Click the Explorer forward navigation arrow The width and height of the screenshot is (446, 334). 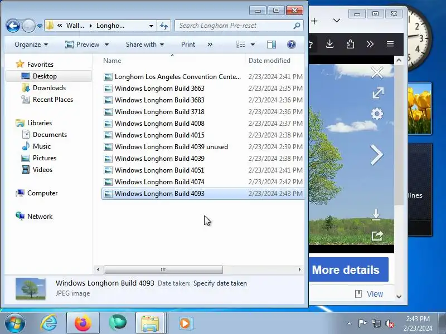point(28,26)
